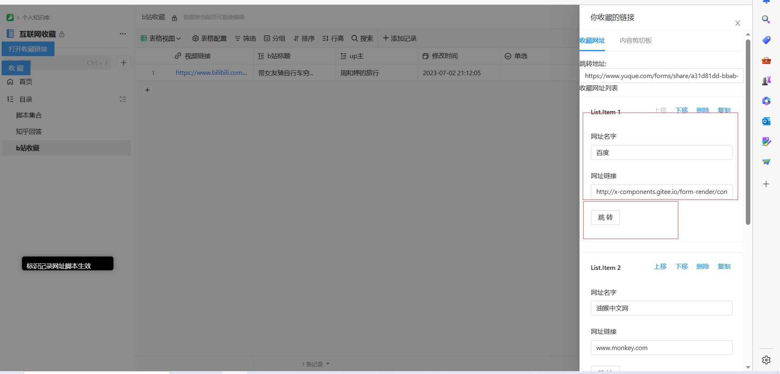Click the 表格配置 gear toolbar item

tap(209, 38)
